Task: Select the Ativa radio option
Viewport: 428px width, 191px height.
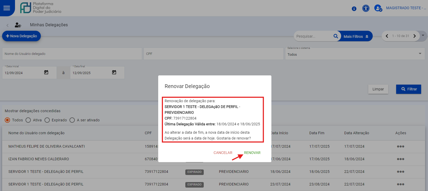Action: (28, 120)
